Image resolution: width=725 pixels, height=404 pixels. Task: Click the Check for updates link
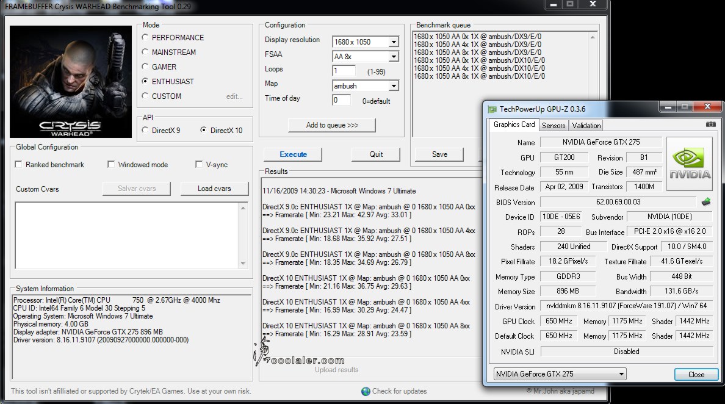point(400,392)
